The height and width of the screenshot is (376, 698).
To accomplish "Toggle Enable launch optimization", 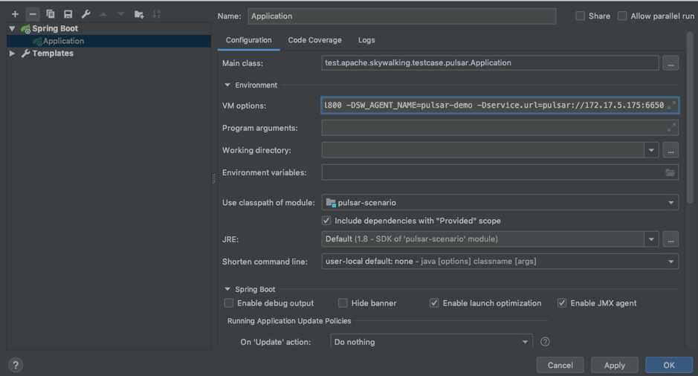I will (434, 303).
